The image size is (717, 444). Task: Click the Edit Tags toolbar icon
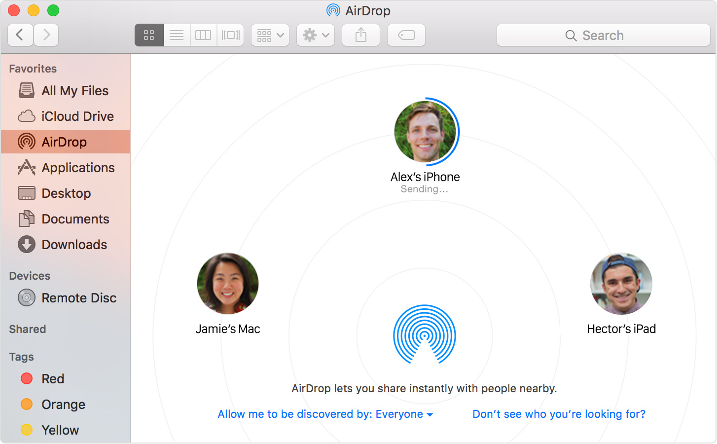pos(406,35)
